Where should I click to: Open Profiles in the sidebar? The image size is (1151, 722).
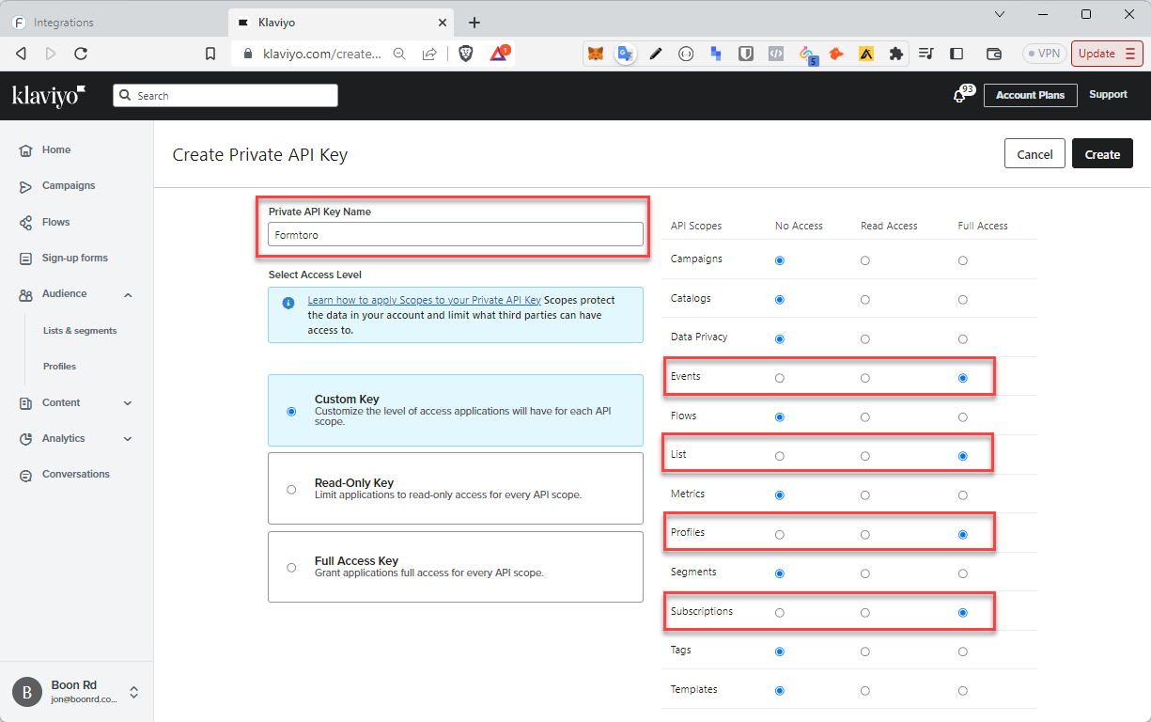(59, 367)
